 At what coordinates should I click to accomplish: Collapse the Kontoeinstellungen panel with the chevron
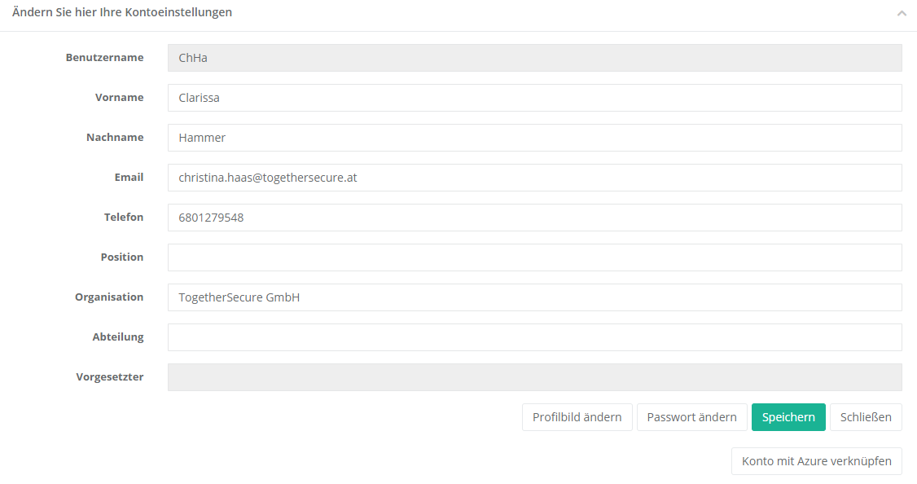[x=902, y=13]
